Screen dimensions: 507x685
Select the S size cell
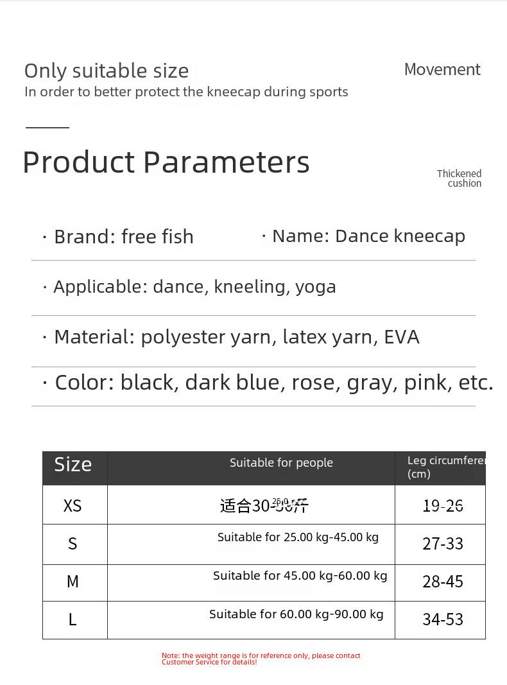pos(73,544)
